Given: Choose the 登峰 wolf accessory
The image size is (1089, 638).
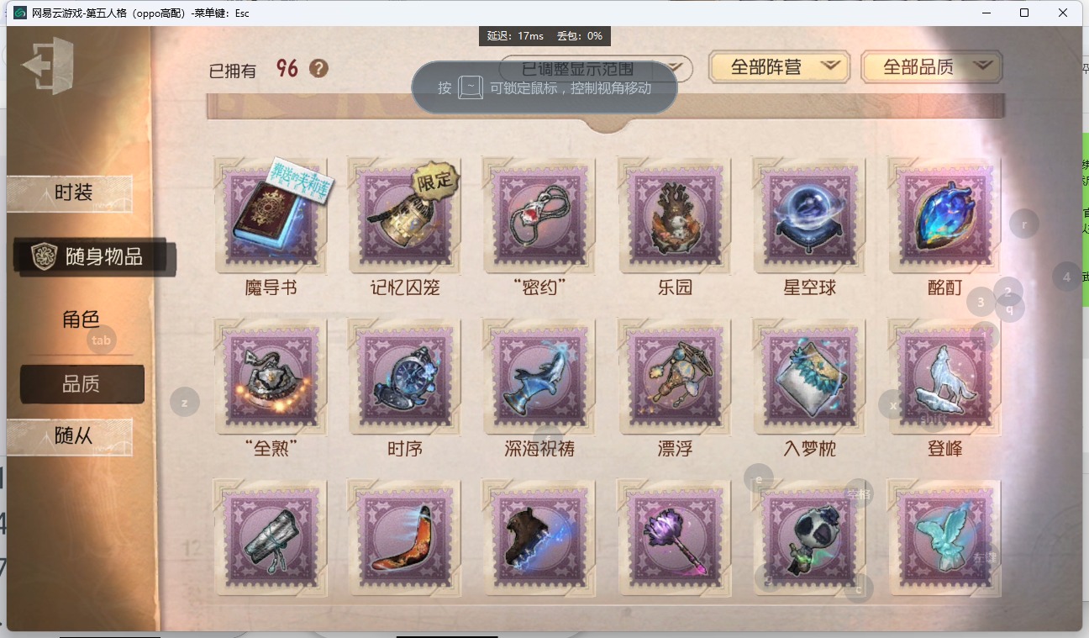Looking at the screenshot, I should 944,377.
